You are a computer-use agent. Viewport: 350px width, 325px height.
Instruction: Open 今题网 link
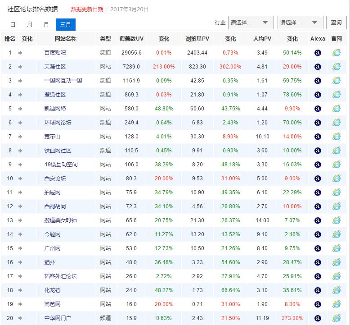[52, 234]
